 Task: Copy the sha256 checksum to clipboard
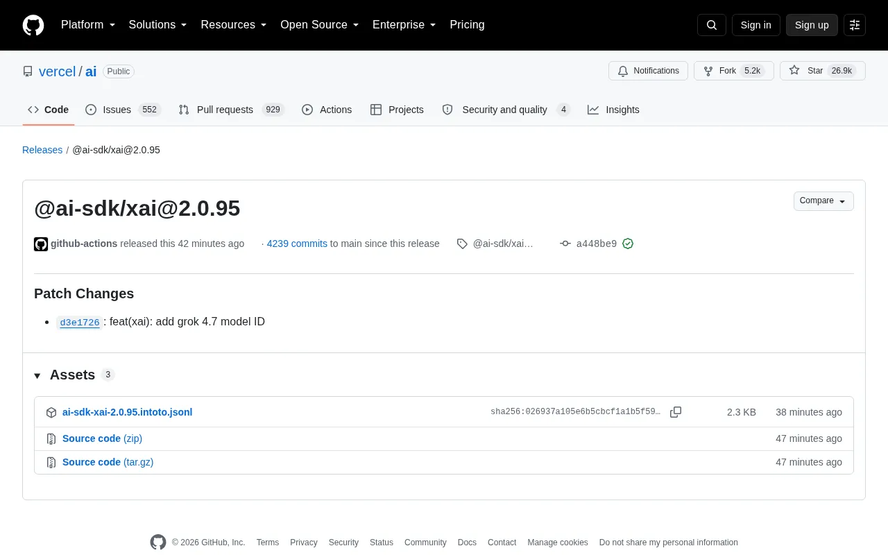pyautogui.click(x=676, y=412)
